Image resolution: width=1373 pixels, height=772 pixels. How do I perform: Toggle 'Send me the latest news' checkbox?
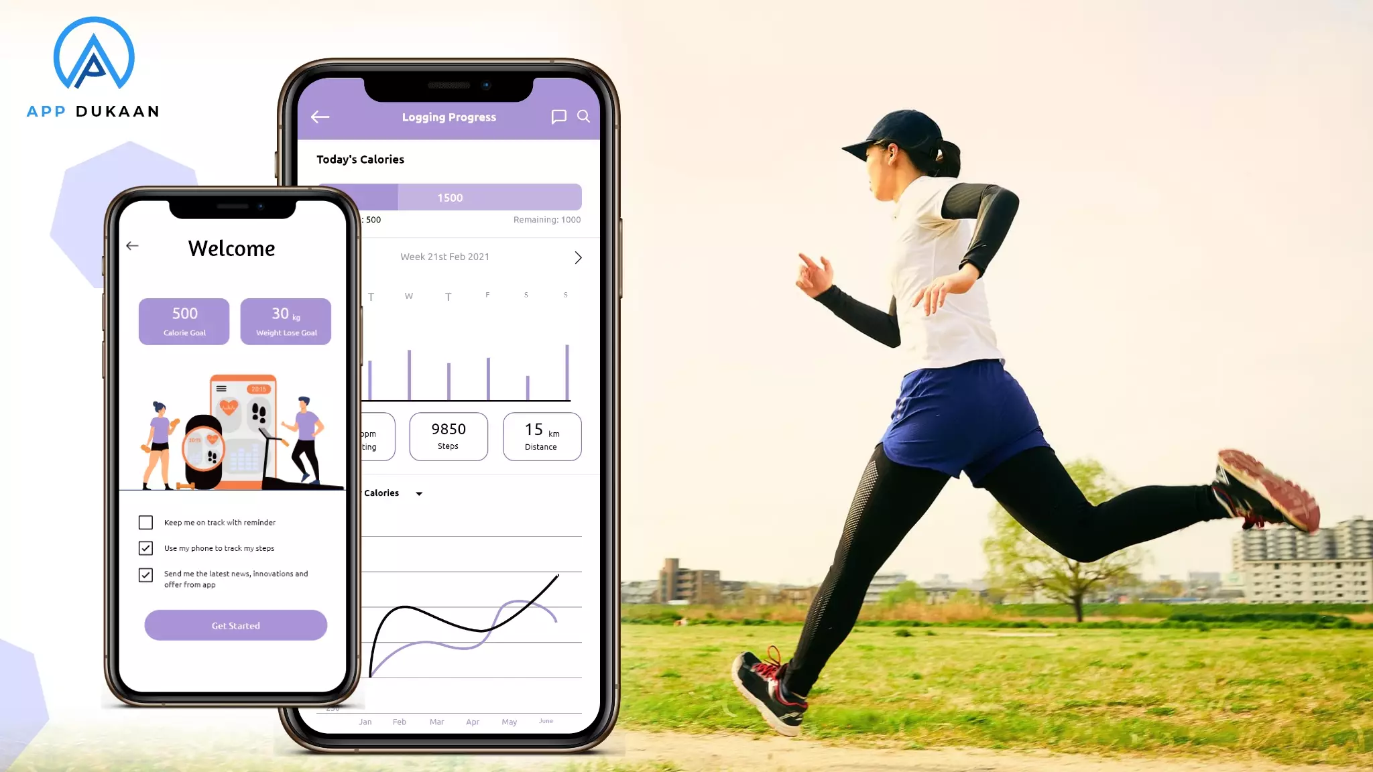click(145, 573)
